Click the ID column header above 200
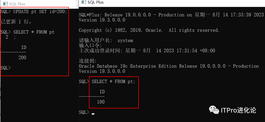Viewport: 265px width, 122px height. tap(24, 47)
